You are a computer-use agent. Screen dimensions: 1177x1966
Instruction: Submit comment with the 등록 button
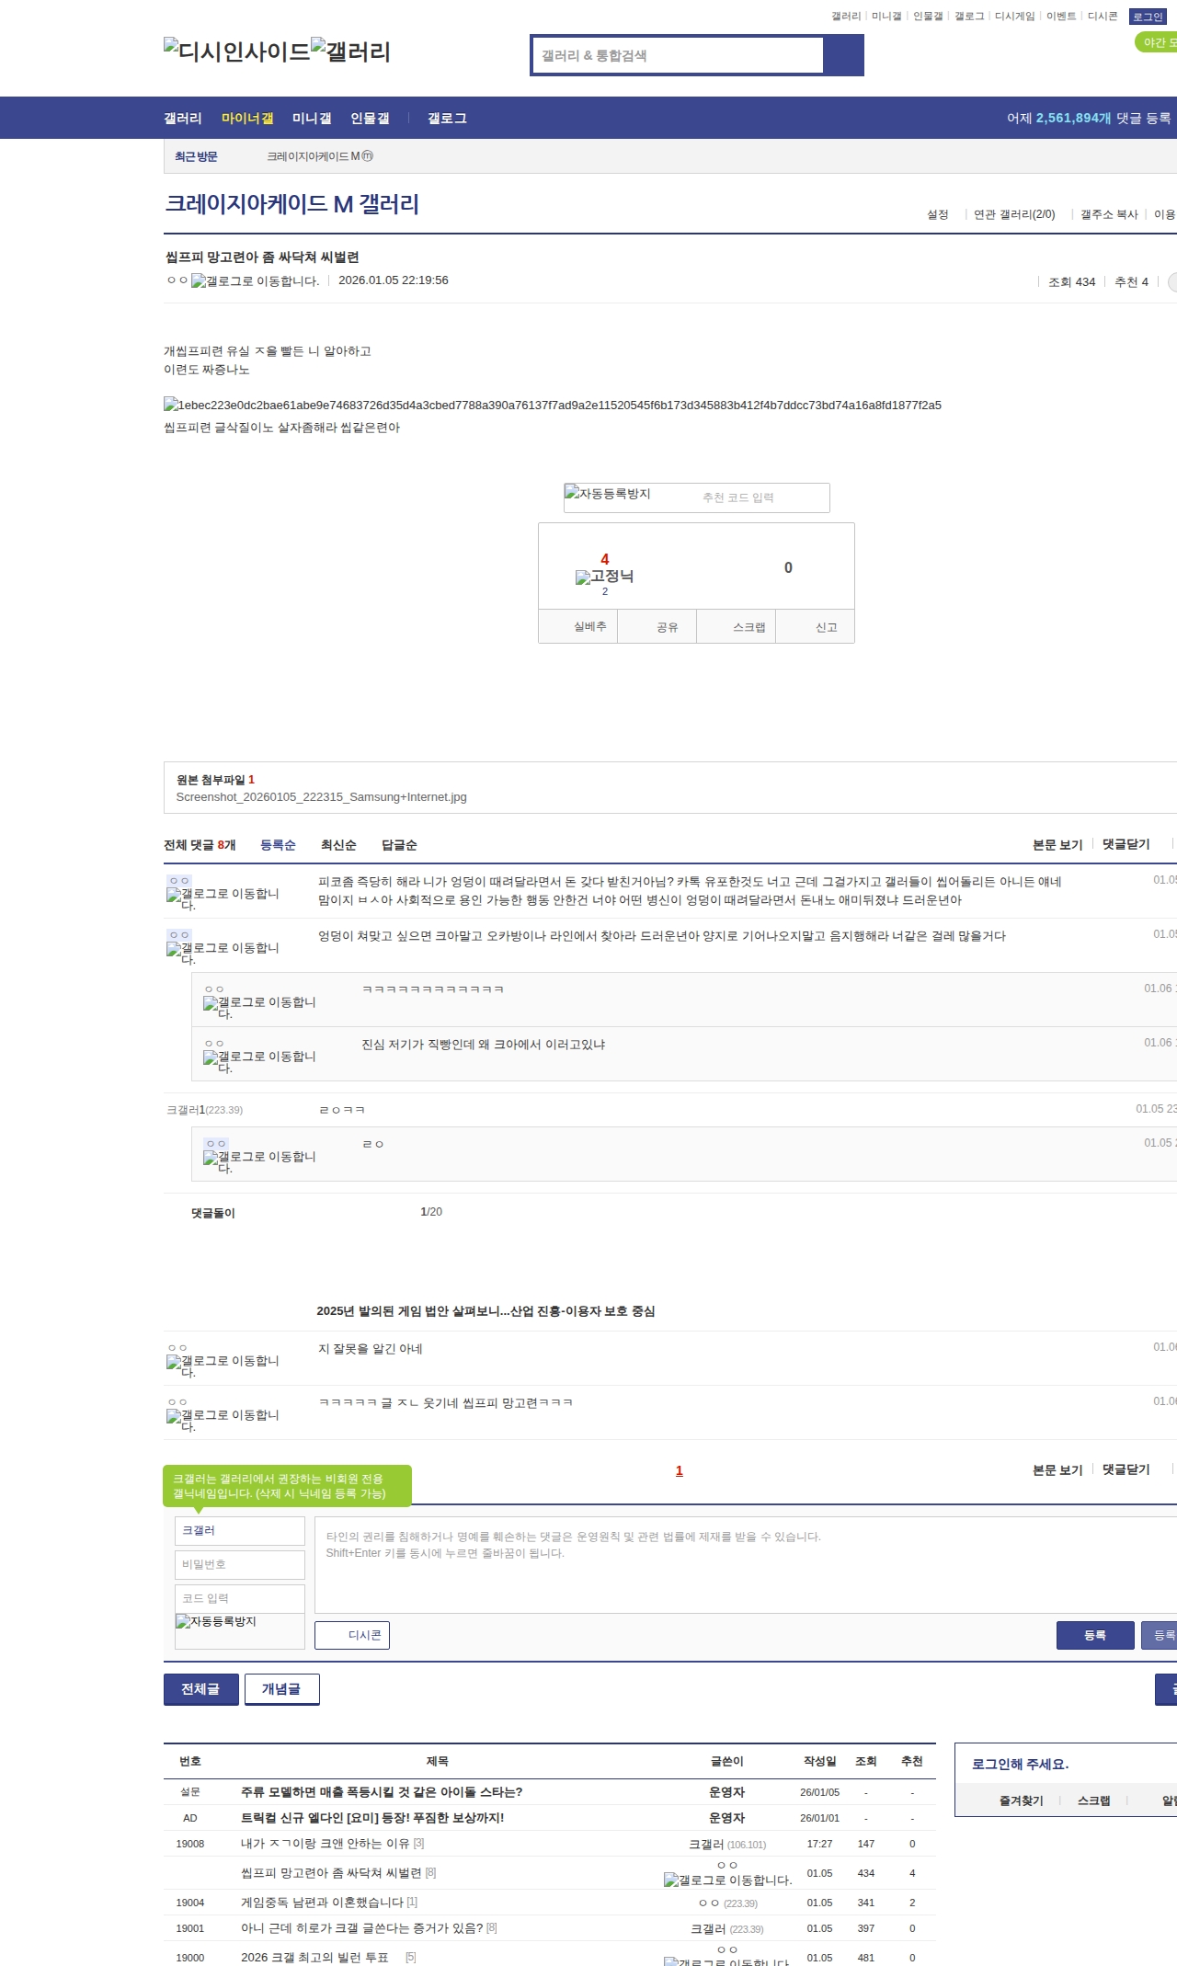click(1095, 1635)
